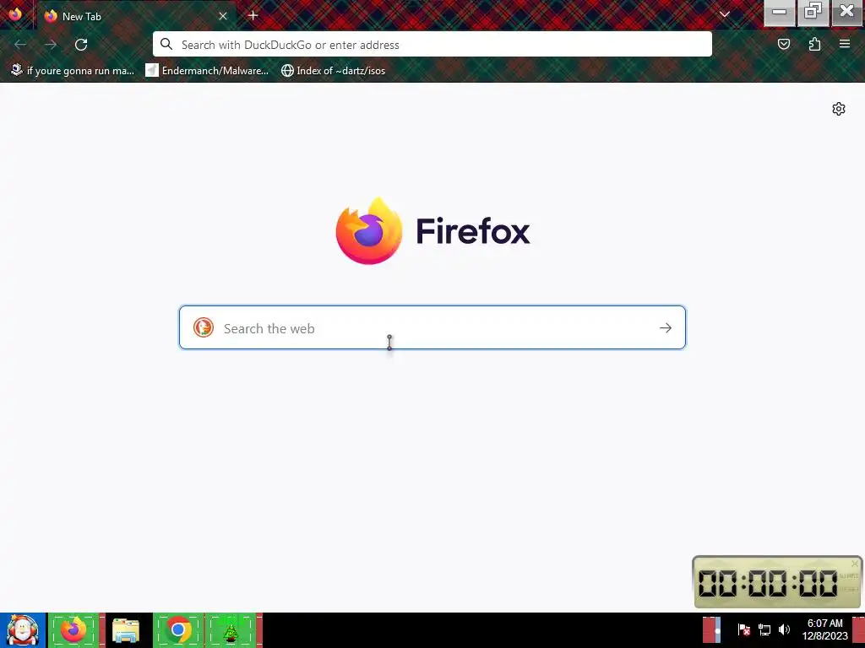865x648 pixels.
Task: Click the magnifier icon in the address bar
Action: pyautogui.click(x=166, y=44)
